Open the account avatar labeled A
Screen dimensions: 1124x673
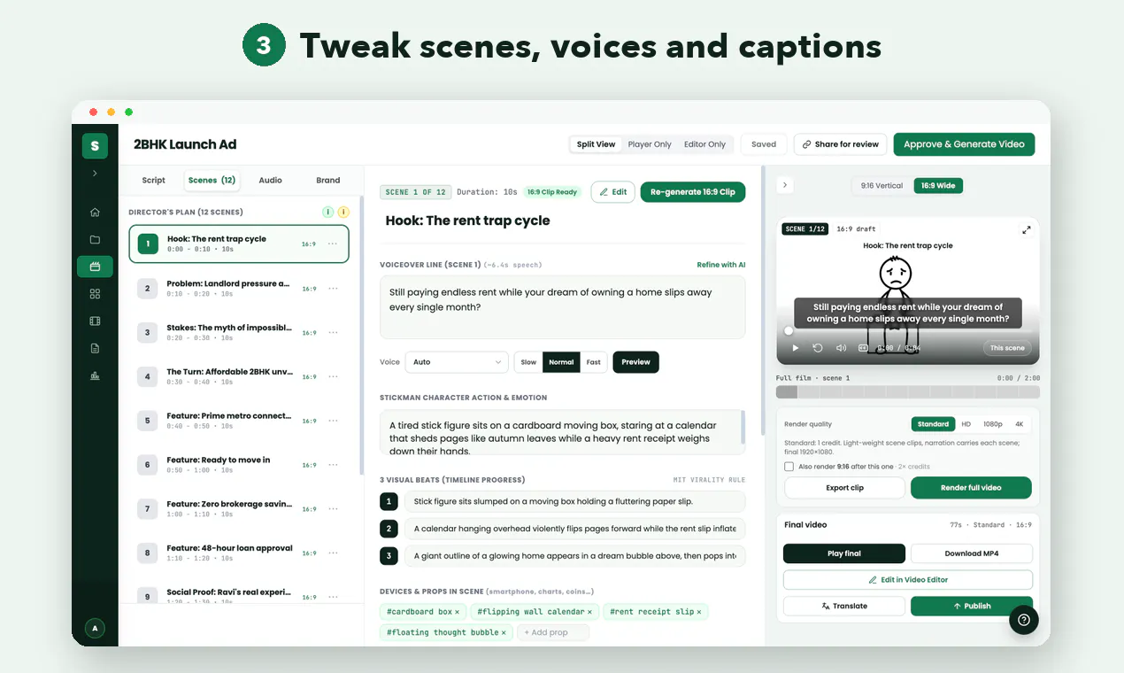click(95, 629)
